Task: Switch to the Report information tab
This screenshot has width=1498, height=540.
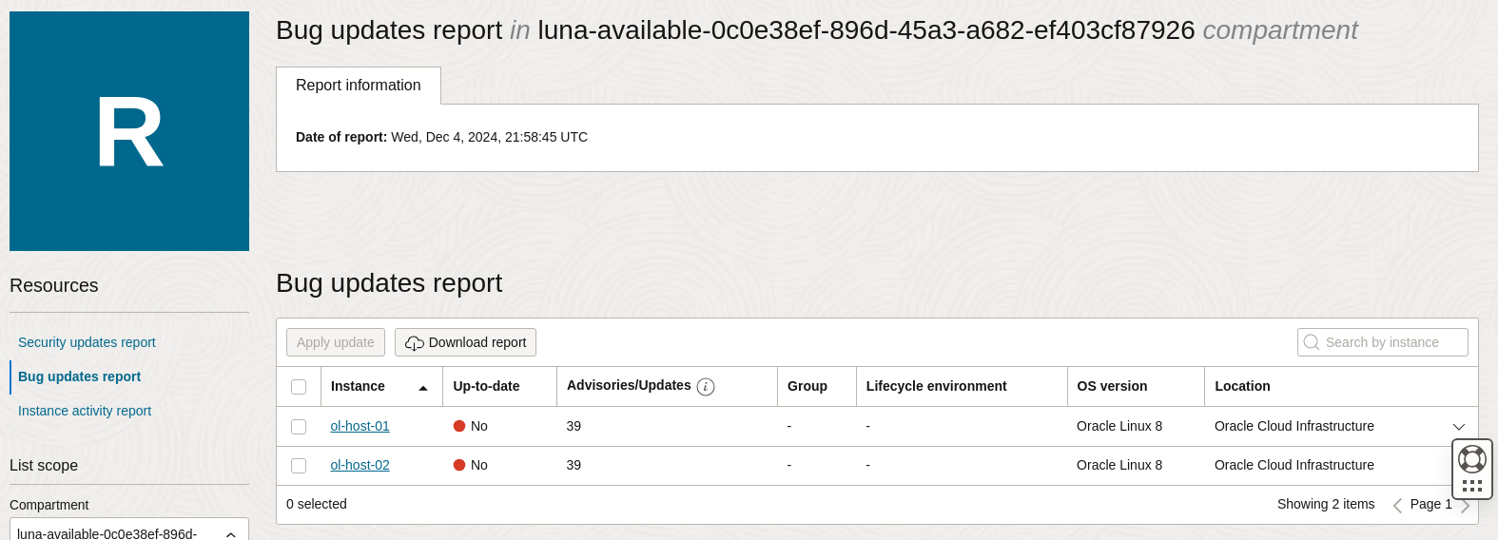Action: coord(359,86)
